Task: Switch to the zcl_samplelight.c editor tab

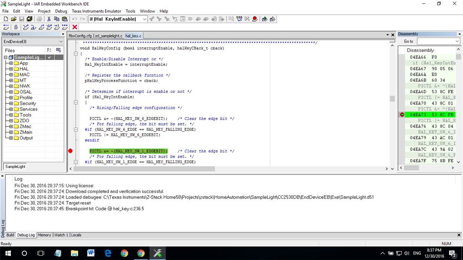Action: coord(109,36)
